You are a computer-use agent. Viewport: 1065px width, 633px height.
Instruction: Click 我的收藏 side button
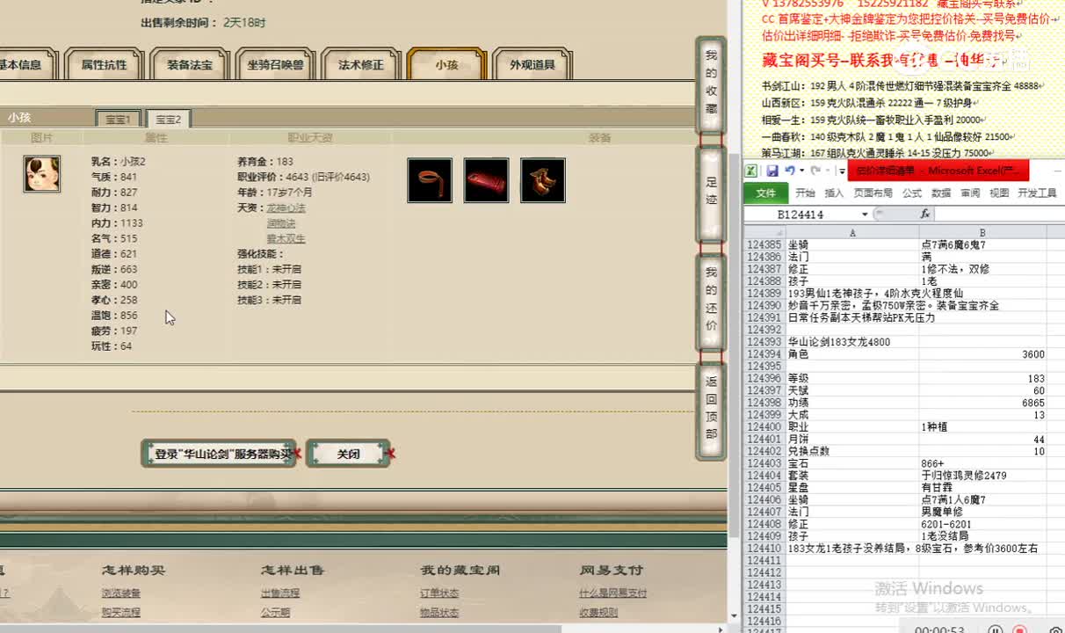point(711,85)
